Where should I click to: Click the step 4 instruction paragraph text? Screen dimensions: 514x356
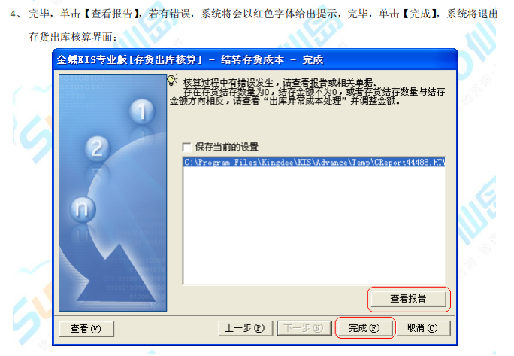tap(254, 14)
